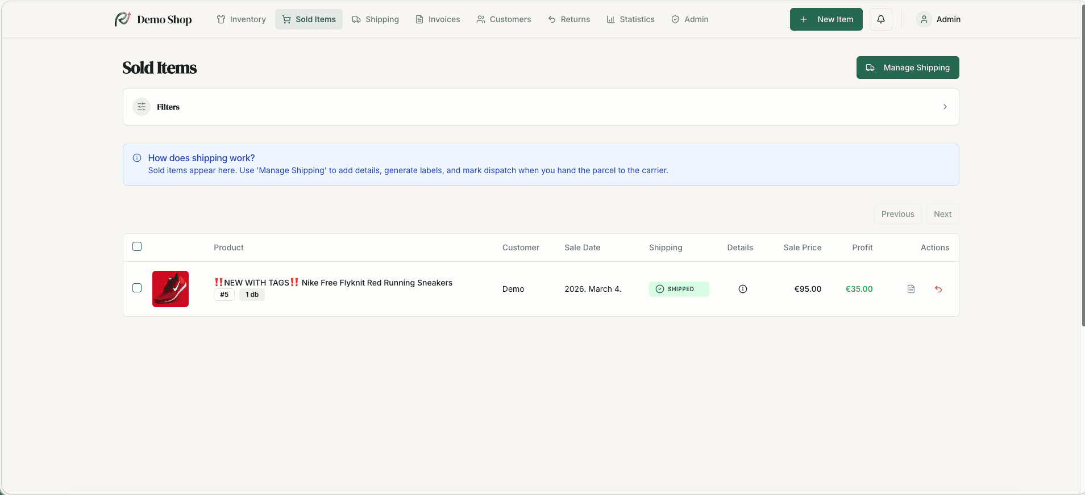Viewport: 1085px width, 495px height.
Task: Click the €35.00 profit value
Action: [859, 289]
